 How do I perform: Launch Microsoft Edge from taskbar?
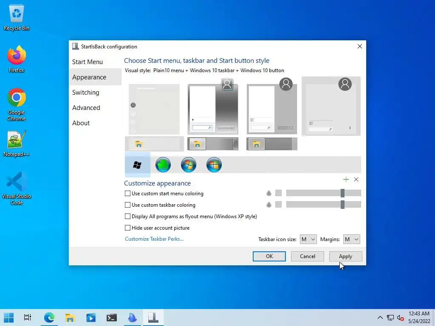[49, 318]
